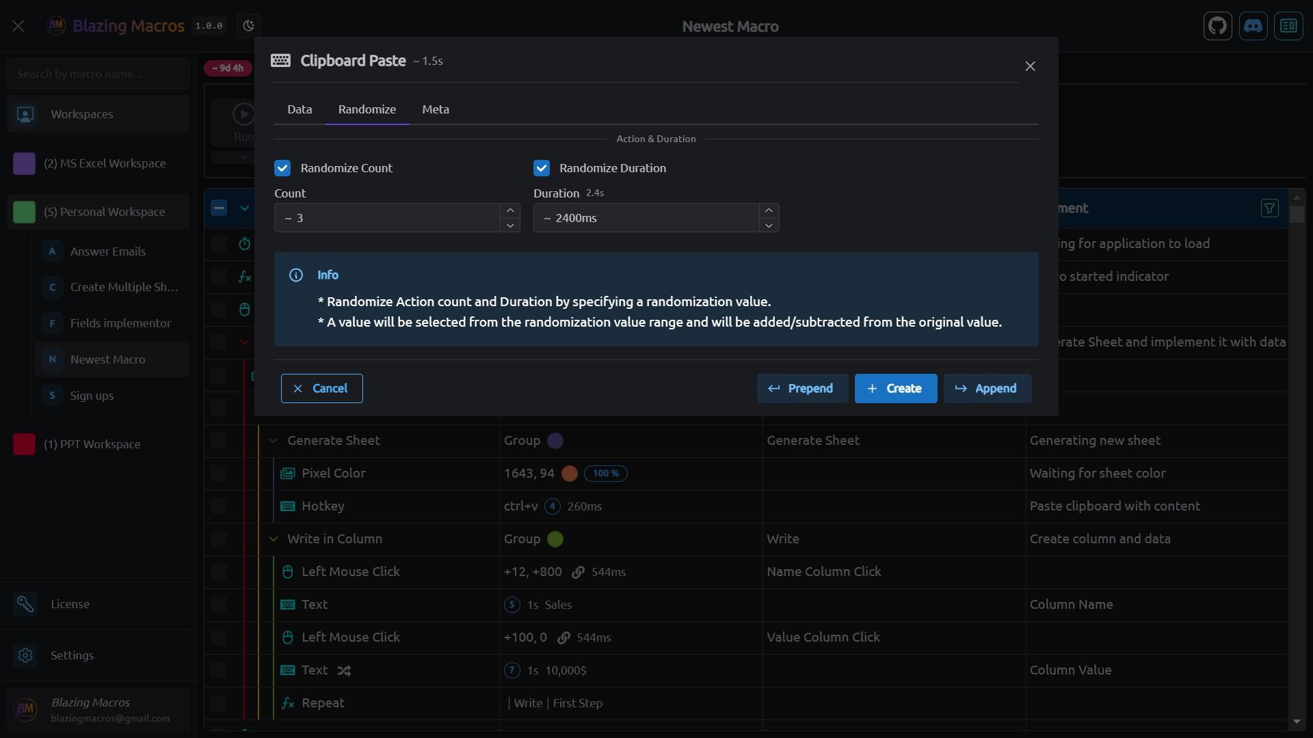Click the X icon beside Blazing Macros logo
Screen dimensions: 1313x738
click(18, 26)
